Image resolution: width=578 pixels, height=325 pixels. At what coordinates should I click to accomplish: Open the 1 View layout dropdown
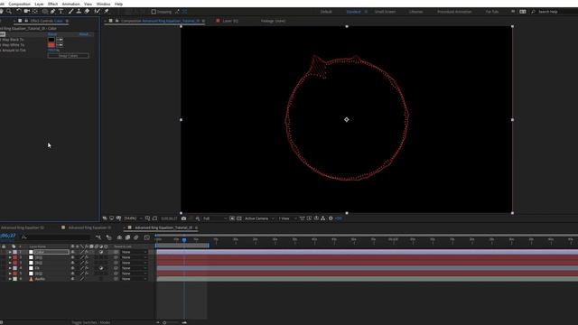click(x=287, y=218)
